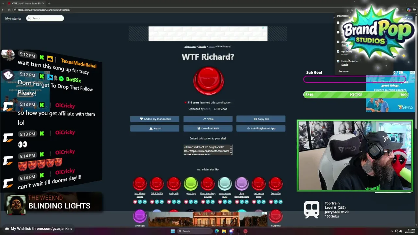
Task: Open Windows Start menu
Action: [x=173, y=231]
